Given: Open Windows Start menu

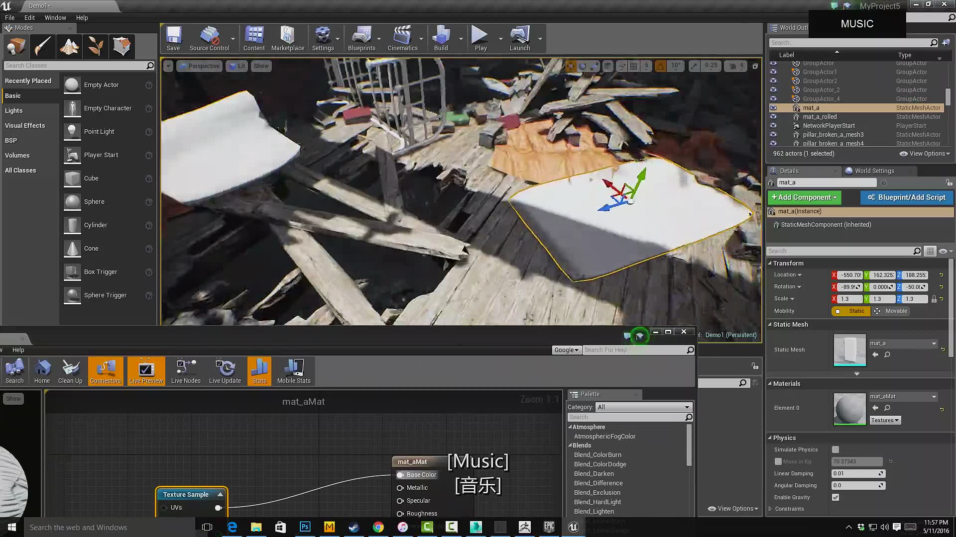Looking at the screenshot, I should pos(11,527).
